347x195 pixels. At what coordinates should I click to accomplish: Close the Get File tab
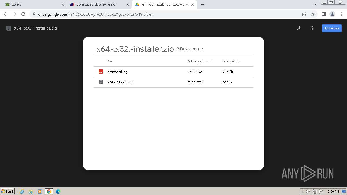tap(63, 5)
